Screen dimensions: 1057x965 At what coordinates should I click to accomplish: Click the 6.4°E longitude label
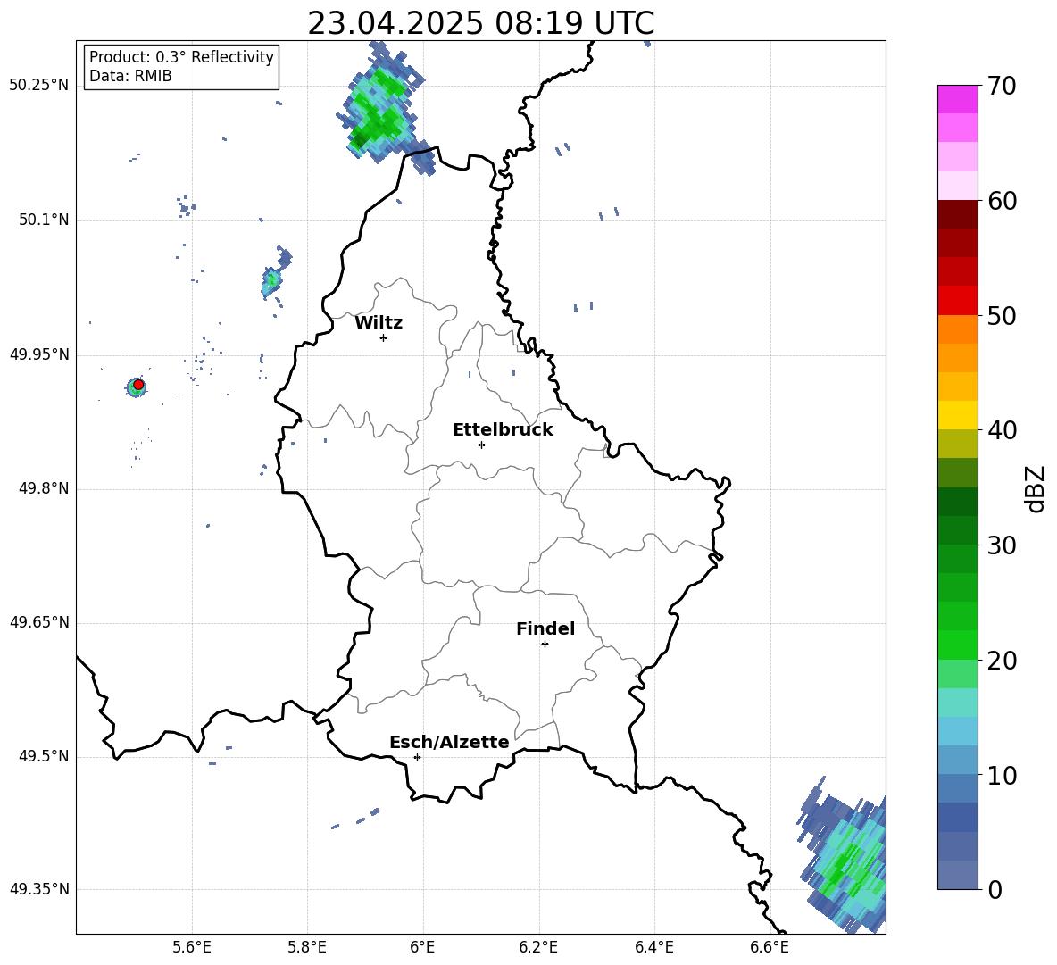(653, 947)
